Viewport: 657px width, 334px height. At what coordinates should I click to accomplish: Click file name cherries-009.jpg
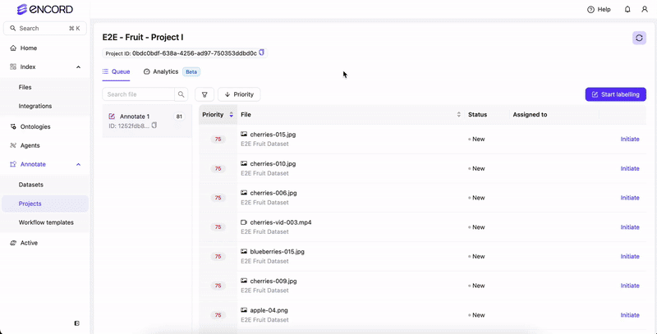(273, 281)
